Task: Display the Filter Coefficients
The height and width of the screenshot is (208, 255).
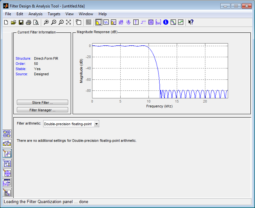Action: 158,22
